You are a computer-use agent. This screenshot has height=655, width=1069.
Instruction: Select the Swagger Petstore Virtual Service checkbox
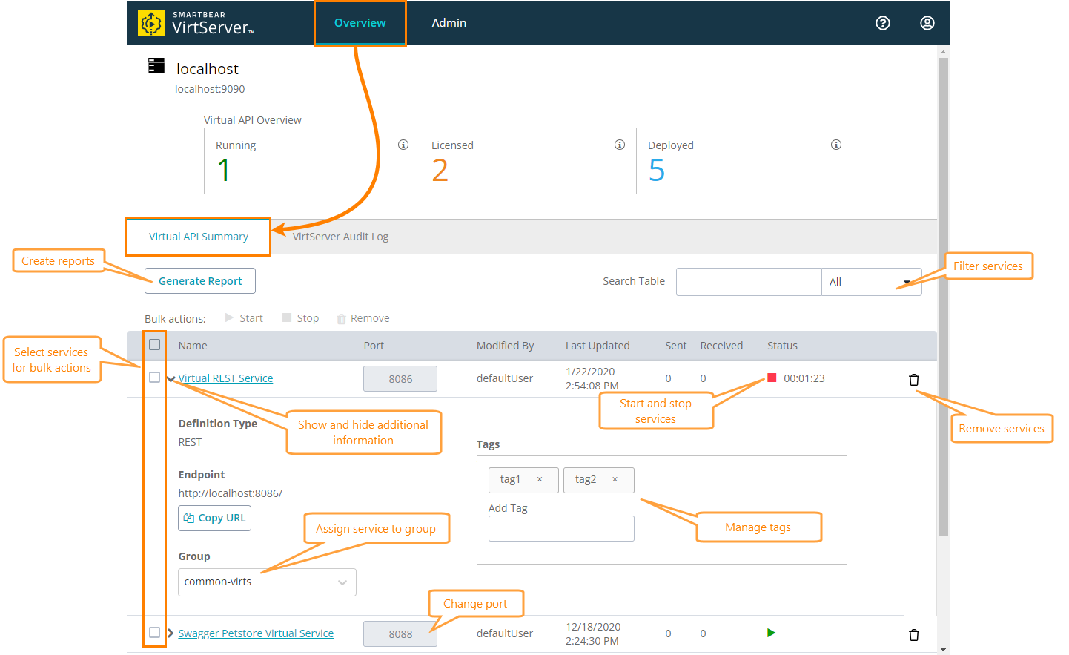tap(154, 631)
